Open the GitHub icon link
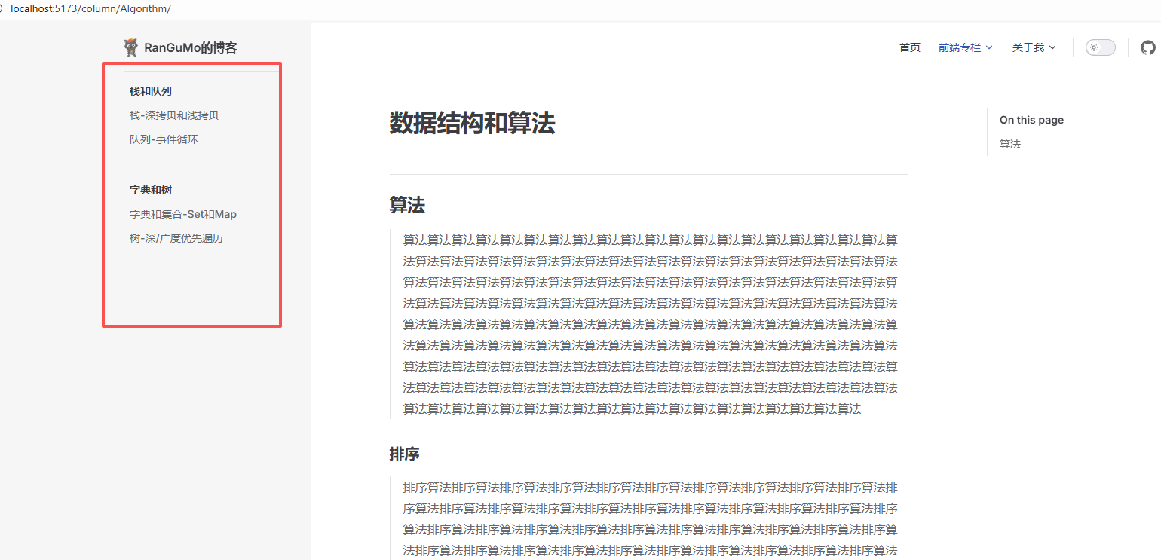This screenshot has width=1161, height=560. pos(1147,47)
